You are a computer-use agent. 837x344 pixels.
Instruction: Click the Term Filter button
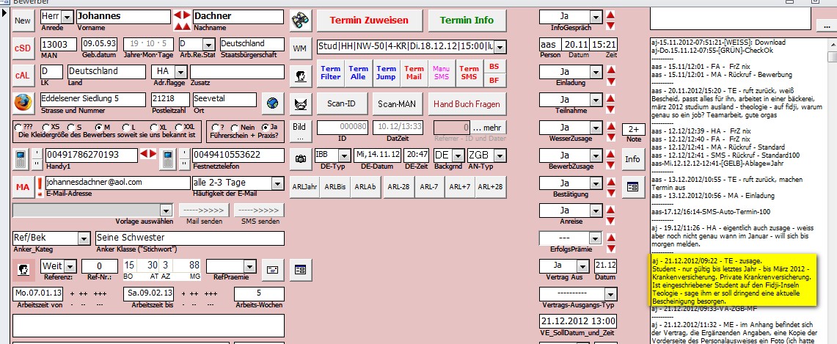(331, 73)
